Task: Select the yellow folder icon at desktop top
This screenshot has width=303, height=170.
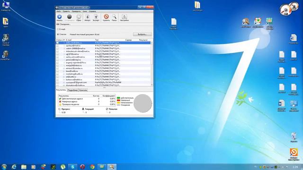Action: (x=197, y=6)
